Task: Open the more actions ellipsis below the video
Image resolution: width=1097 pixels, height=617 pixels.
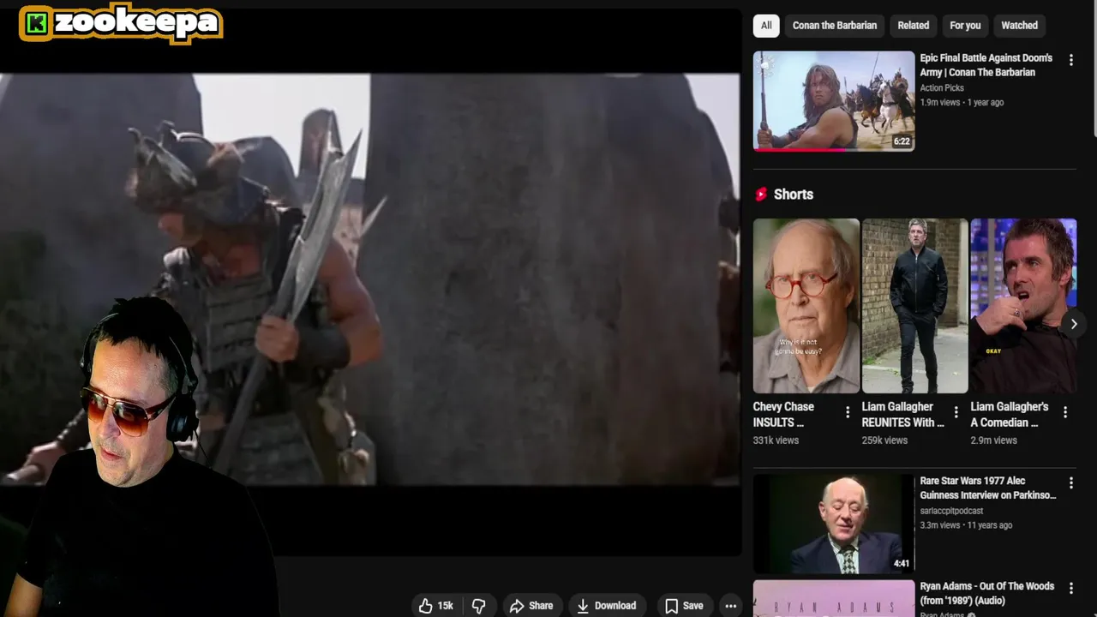Action: 730,605
